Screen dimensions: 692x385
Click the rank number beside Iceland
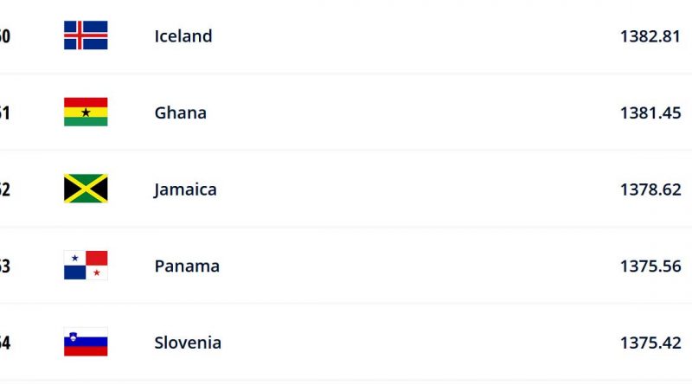tap(5, 36)
